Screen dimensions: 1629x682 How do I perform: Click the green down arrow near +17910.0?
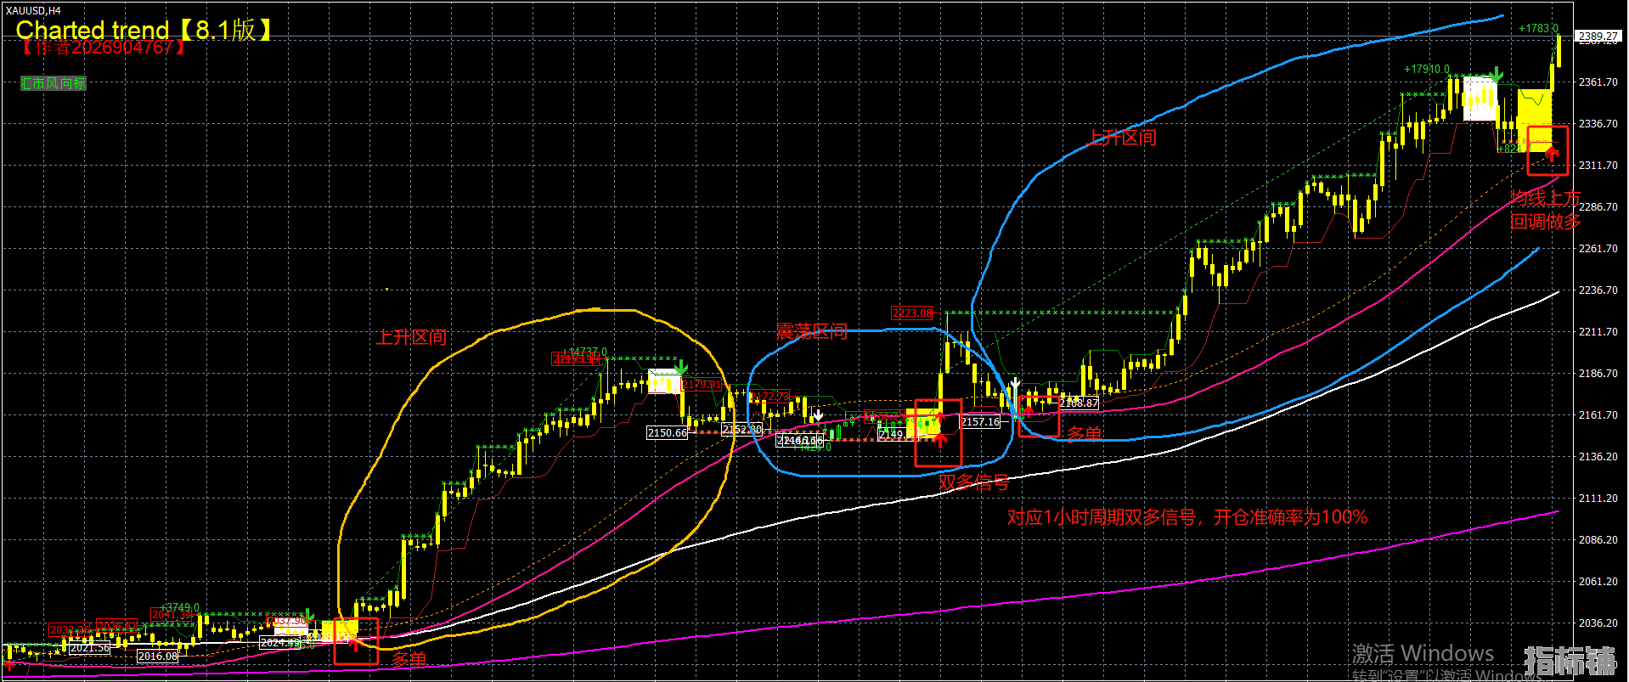click(1496, 76)
